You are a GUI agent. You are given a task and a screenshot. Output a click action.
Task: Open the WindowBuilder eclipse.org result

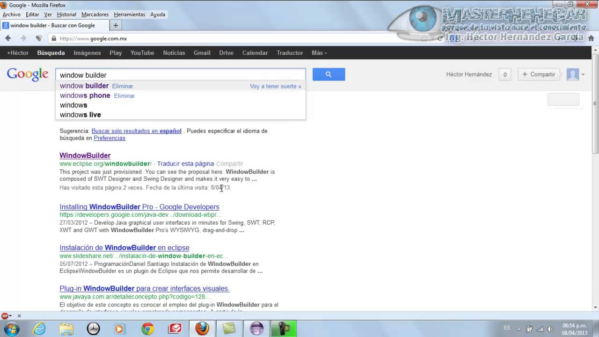click(x=85, y=155)
